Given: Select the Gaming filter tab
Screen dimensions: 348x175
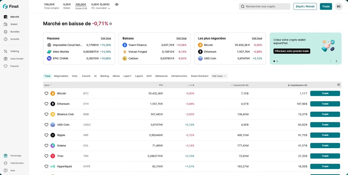Looking at the screenshot, I should pyautogui.click(x=104, y=76).
